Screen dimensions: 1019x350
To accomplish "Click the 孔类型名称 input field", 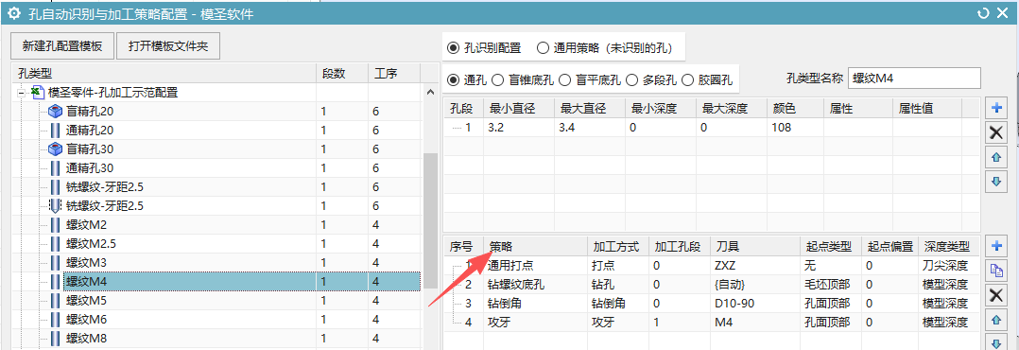I will pyautogui.click(x=914, y=79).
